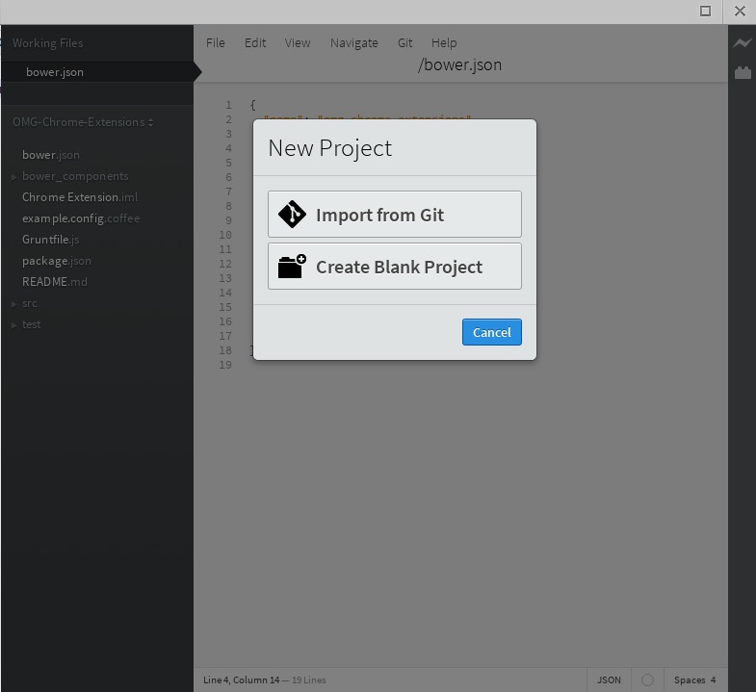Expand the test folder in the tree
Viewport: 756px width, 692px height.
coord(31,324)
